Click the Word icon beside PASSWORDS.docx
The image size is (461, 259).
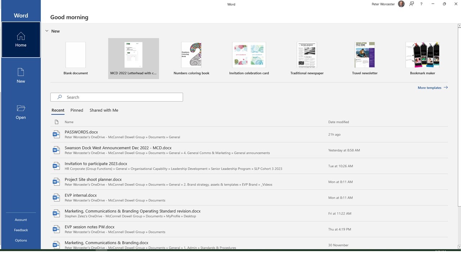(56, 134)
